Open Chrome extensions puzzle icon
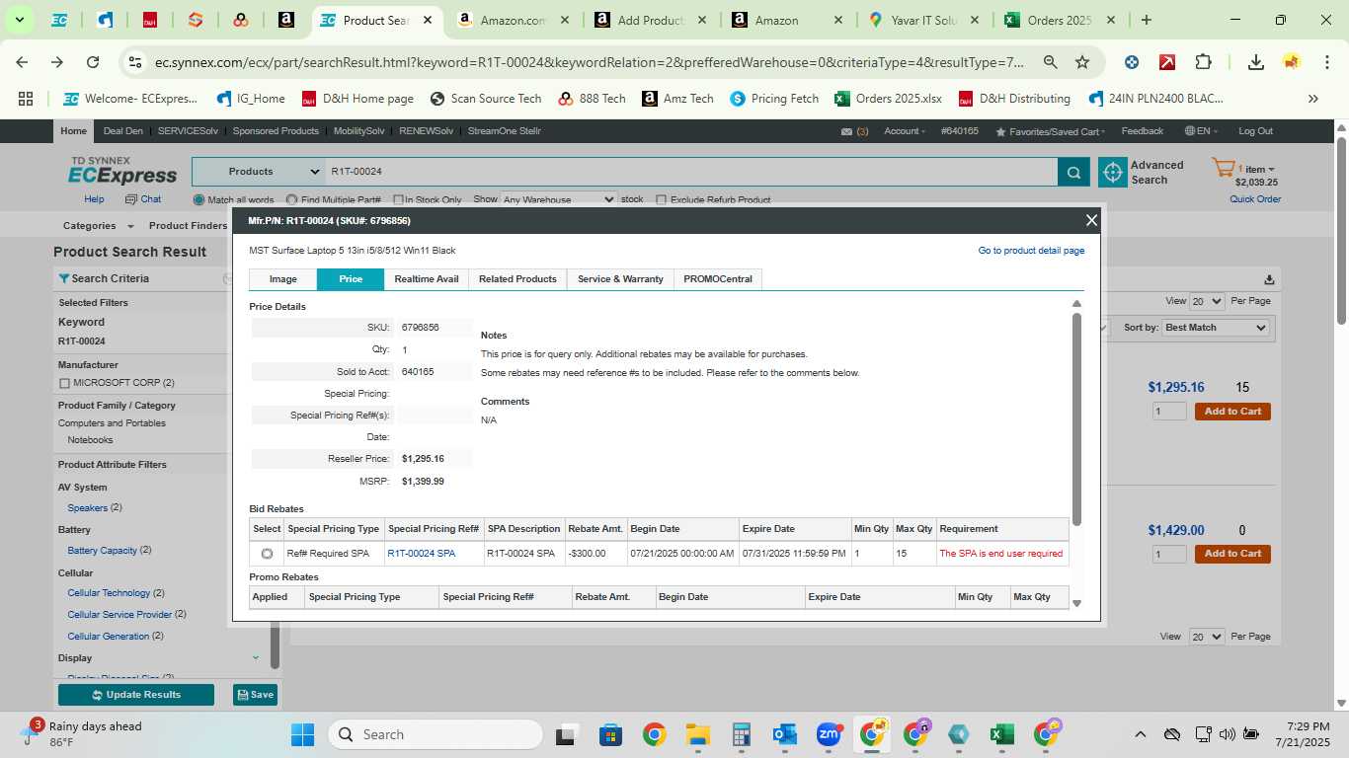Viewport: 1349px width, 758px height. (1203, 62)
